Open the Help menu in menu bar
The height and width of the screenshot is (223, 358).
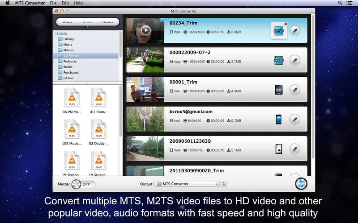coord(78,3)
